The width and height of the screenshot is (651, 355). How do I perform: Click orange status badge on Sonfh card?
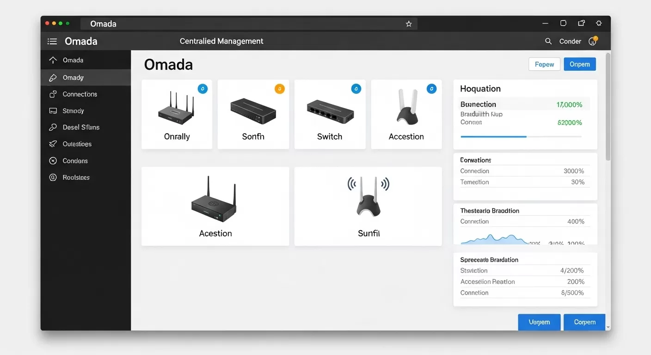(x=279, y=89)
